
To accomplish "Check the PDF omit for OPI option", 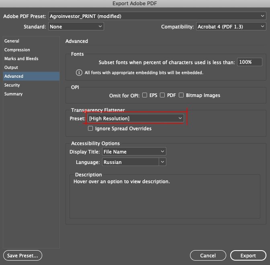I will coord(162,95).
